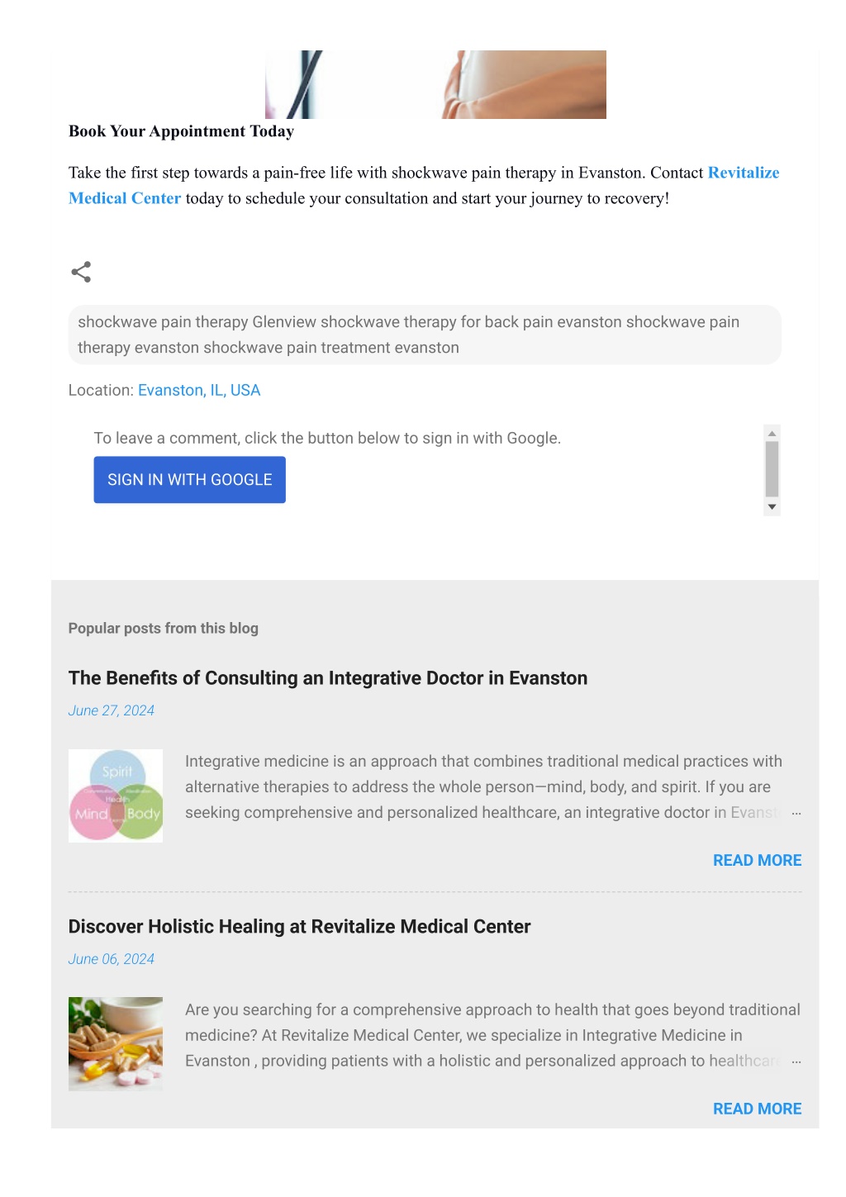The width and height of the screenshot is (846, 1197).
Task: Expand the truncated Holistic Healing snippet ellipsis
Action: (796, 1062)
